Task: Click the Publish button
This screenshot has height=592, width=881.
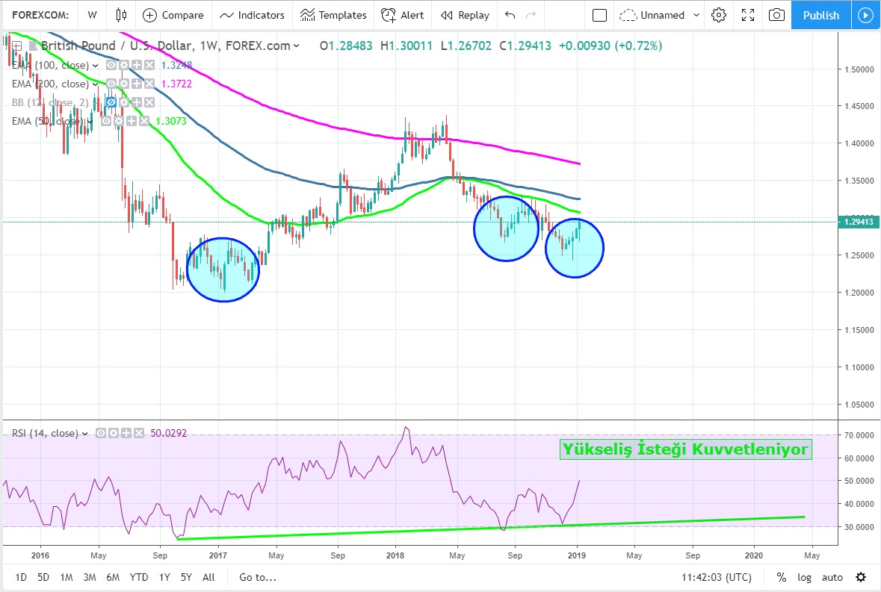Action: [x=820, y=15]
